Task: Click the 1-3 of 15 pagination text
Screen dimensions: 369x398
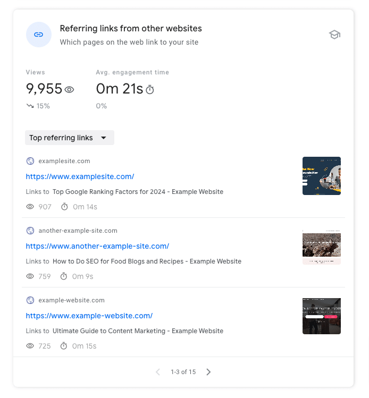Action: click(x=183, y=372)
